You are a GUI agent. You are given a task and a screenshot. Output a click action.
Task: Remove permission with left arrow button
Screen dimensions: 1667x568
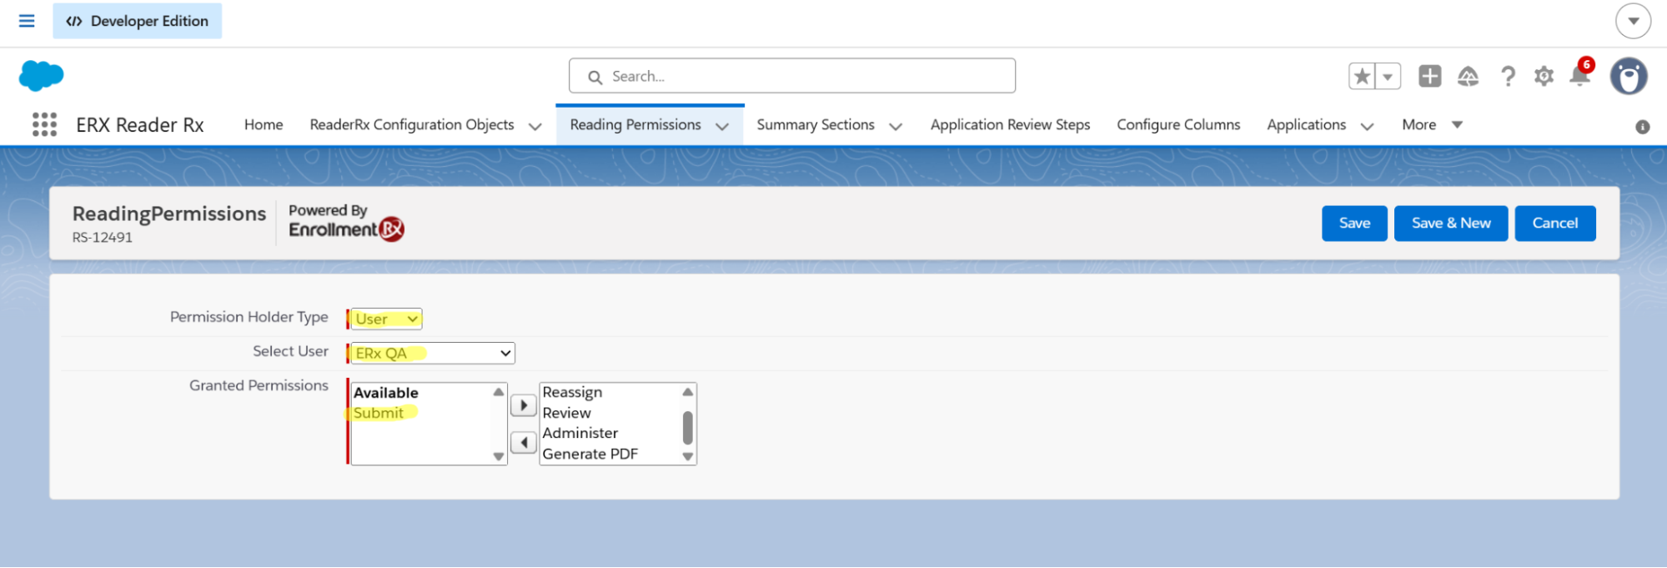[x=523, y=442]
